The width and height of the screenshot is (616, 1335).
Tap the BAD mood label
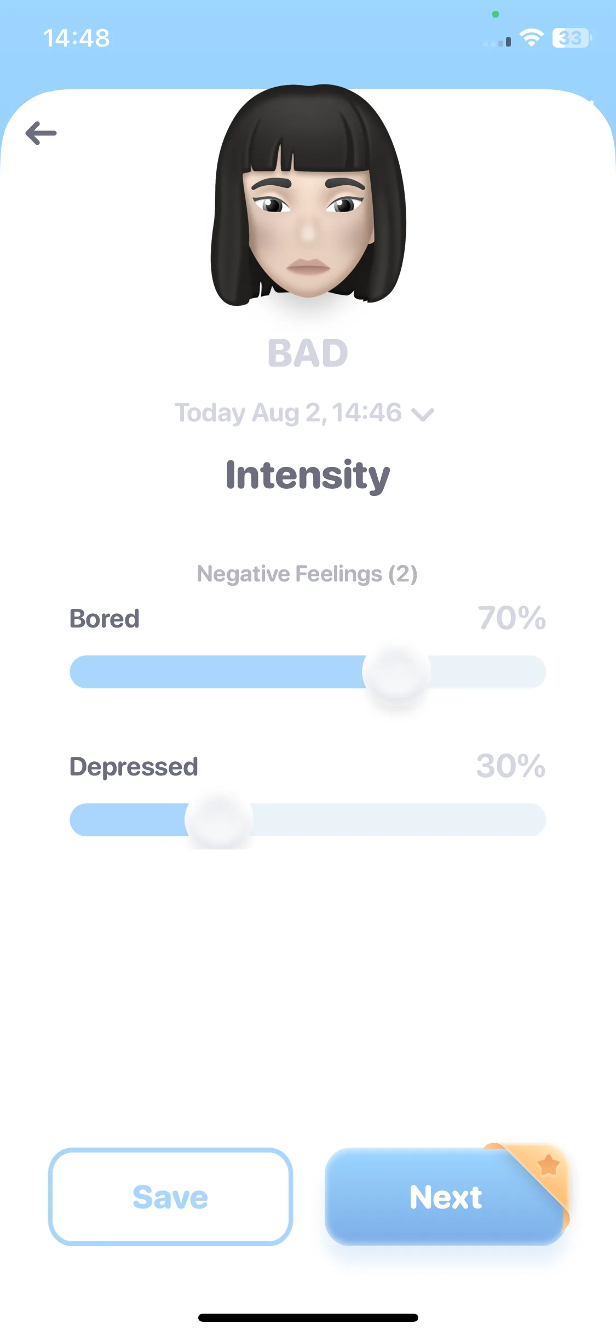(x=308, y=353)
